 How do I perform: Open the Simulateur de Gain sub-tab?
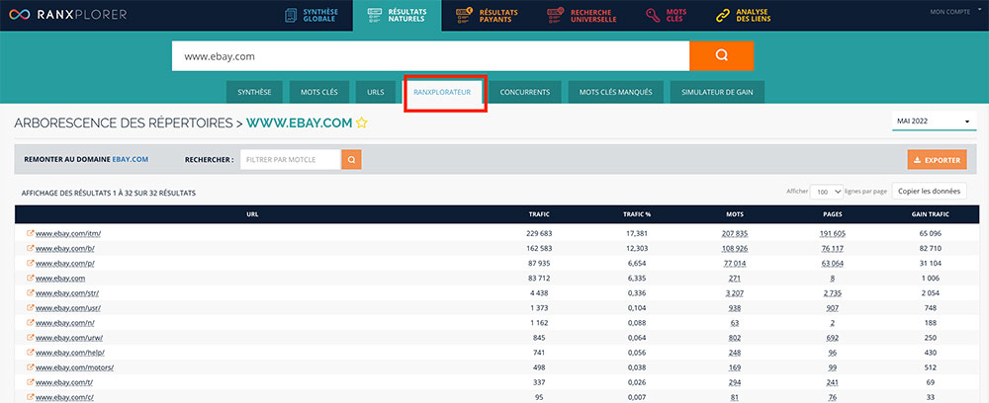tap(717, 92)
